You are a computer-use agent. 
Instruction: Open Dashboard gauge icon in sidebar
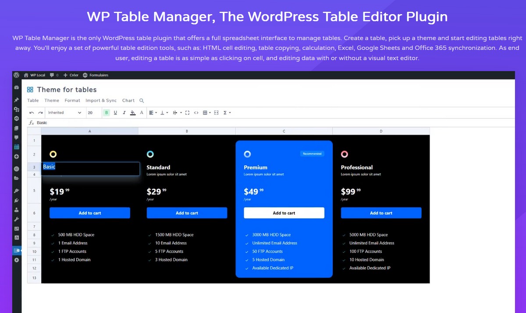(x=17, y=88)
